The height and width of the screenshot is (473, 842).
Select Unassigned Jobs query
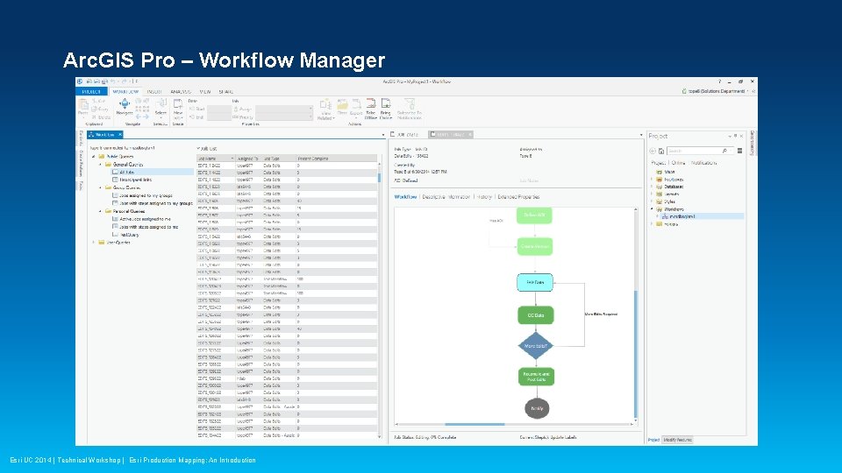(135, 180)
